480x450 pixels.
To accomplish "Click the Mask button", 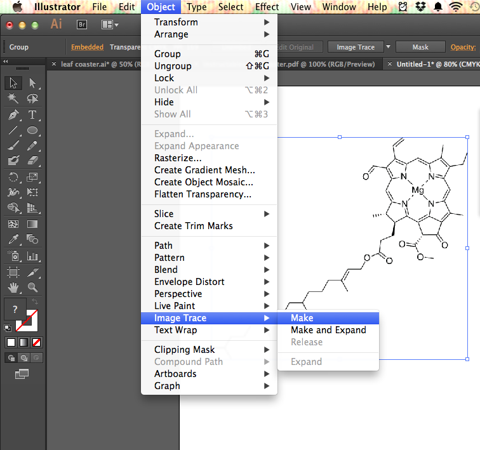I will [x=420, y=47].
